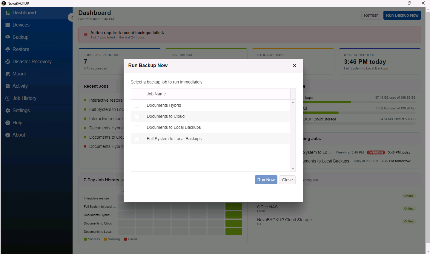The width and height of the screenshot is (430, 254).
Task: Click the Online status badge for Office NAS
Action: (x=409, y=209)
